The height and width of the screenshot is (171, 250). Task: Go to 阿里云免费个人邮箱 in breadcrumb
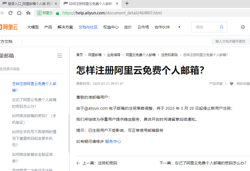[x=141, y=55]
